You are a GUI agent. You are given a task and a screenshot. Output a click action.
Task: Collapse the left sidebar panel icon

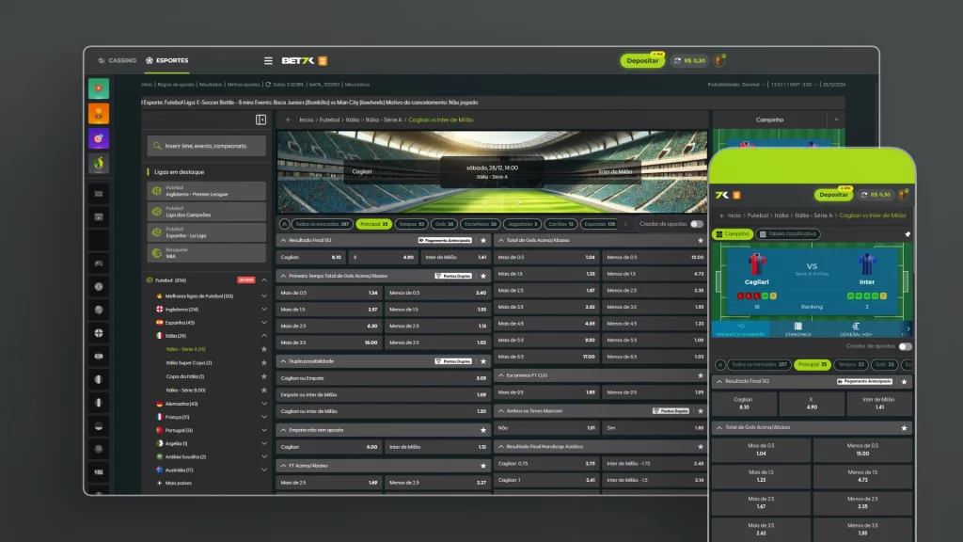(x=260, y=120)
